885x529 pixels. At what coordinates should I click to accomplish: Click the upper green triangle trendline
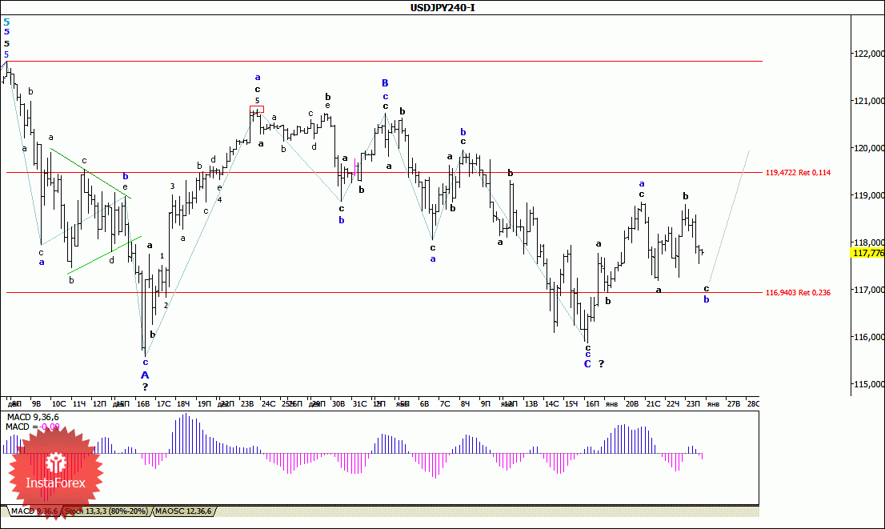click(x=91, y=174)
